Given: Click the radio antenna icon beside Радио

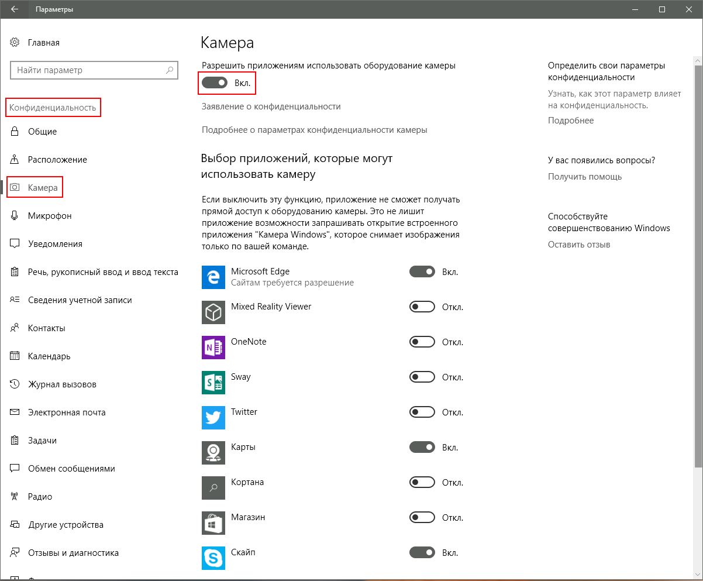Looking at the screenshot, I should pyautogui.click(x=15, y=497).
